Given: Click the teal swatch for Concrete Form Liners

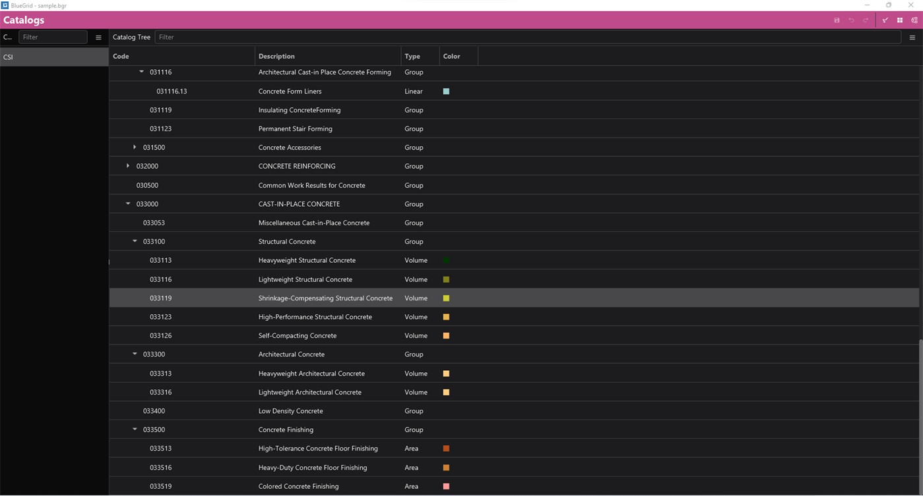Looking at the screenshot, I should pyautogui.click(x=446, y=92).
